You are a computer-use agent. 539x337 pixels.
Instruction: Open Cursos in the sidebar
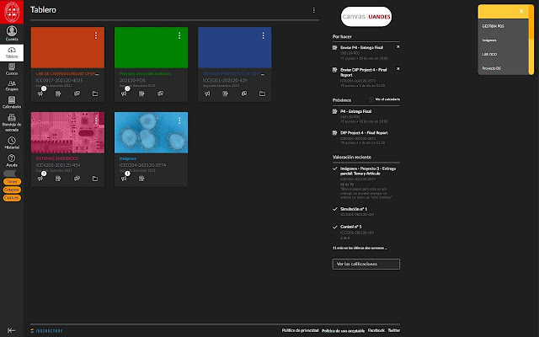12,69
